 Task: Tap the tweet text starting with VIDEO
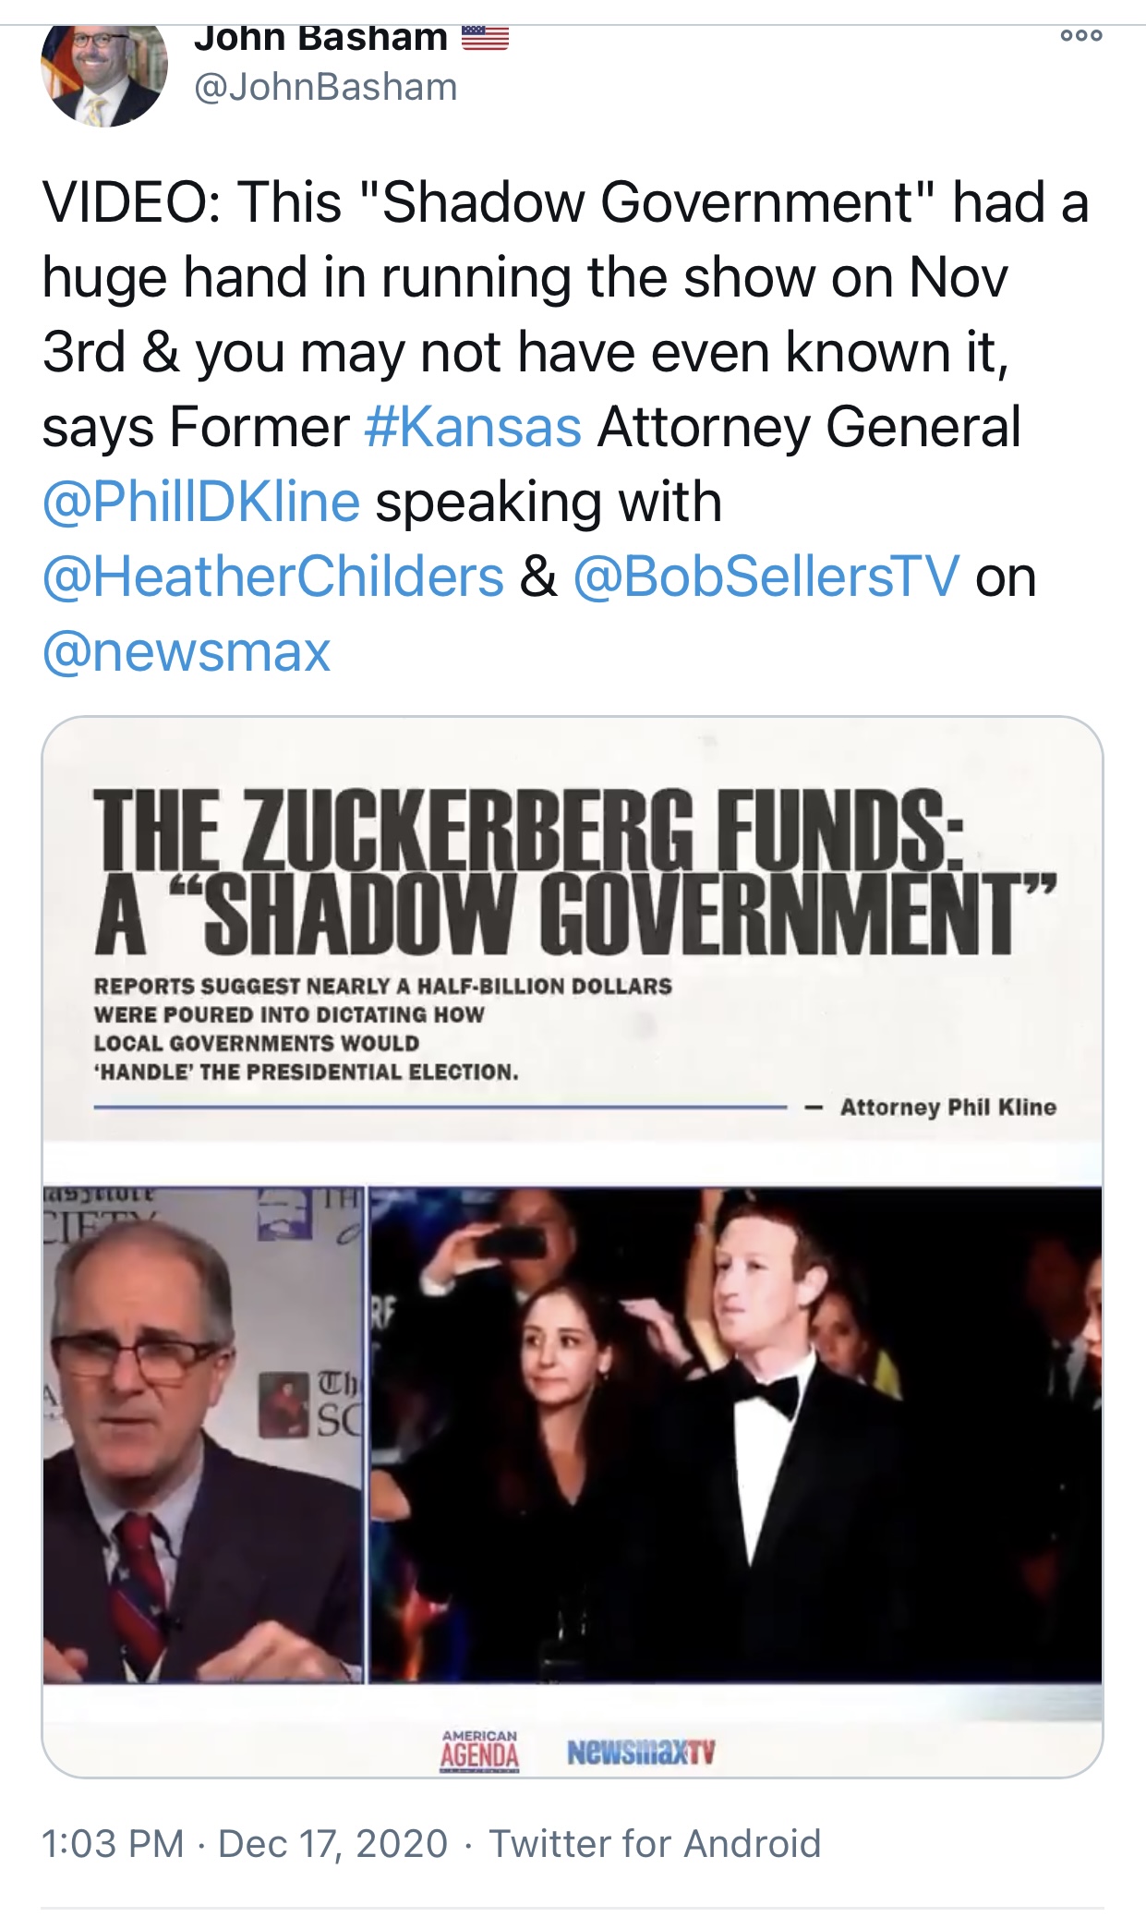pos(565,426)
